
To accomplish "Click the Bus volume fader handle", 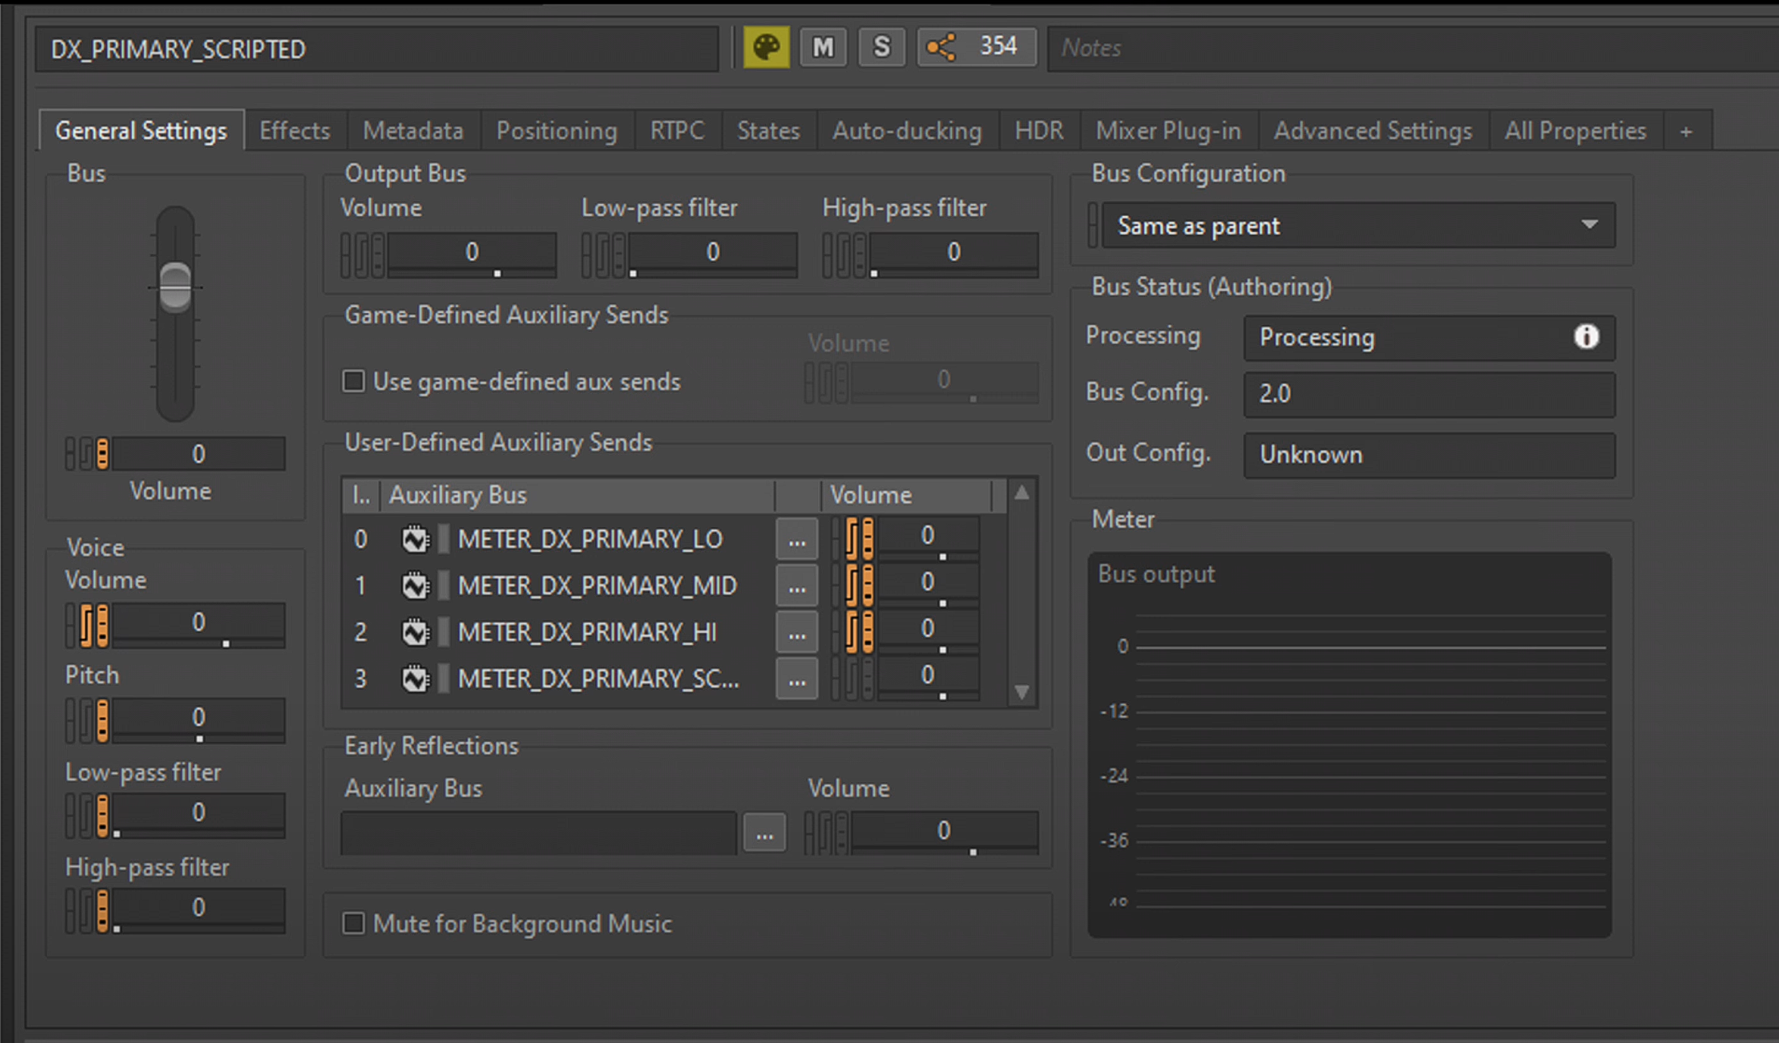I will coord(175,287).
